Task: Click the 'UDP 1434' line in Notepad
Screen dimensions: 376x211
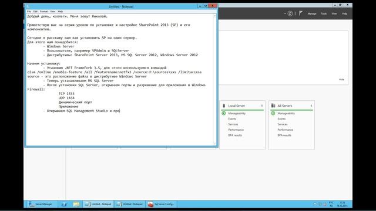Action: pos(66,98)
